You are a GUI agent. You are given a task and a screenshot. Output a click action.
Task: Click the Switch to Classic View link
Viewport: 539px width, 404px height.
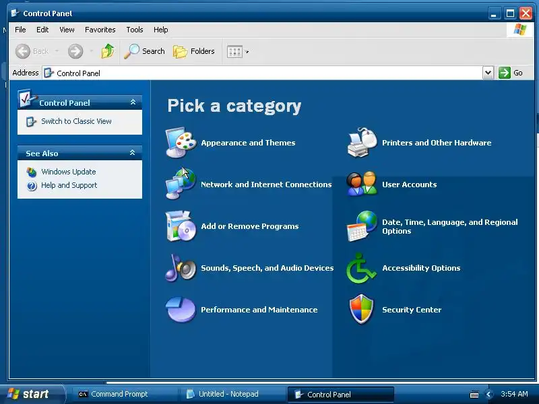tap(76, 121)
